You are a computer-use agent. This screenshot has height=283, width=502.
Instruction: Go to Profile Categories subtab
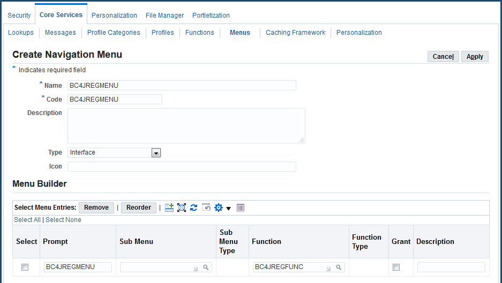point(114,33)
